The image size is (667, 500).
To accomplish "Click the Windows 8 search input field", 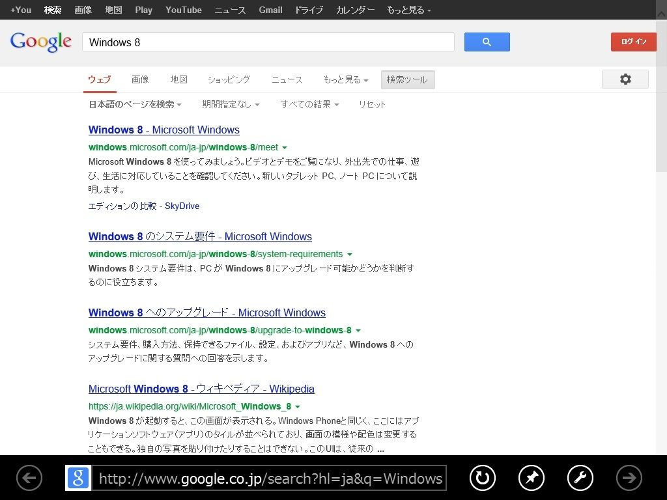I will coord(268,42).
